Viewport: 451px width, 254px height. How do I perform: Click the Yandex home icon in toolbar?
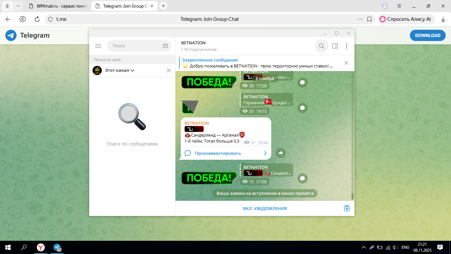click(23, 19)
